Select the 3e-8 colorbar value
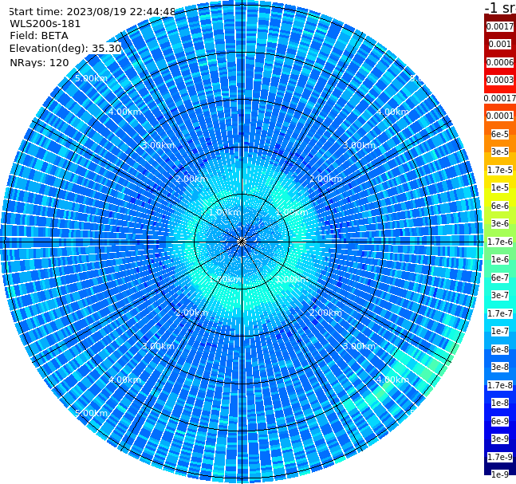516x484 pixels. 500,367
